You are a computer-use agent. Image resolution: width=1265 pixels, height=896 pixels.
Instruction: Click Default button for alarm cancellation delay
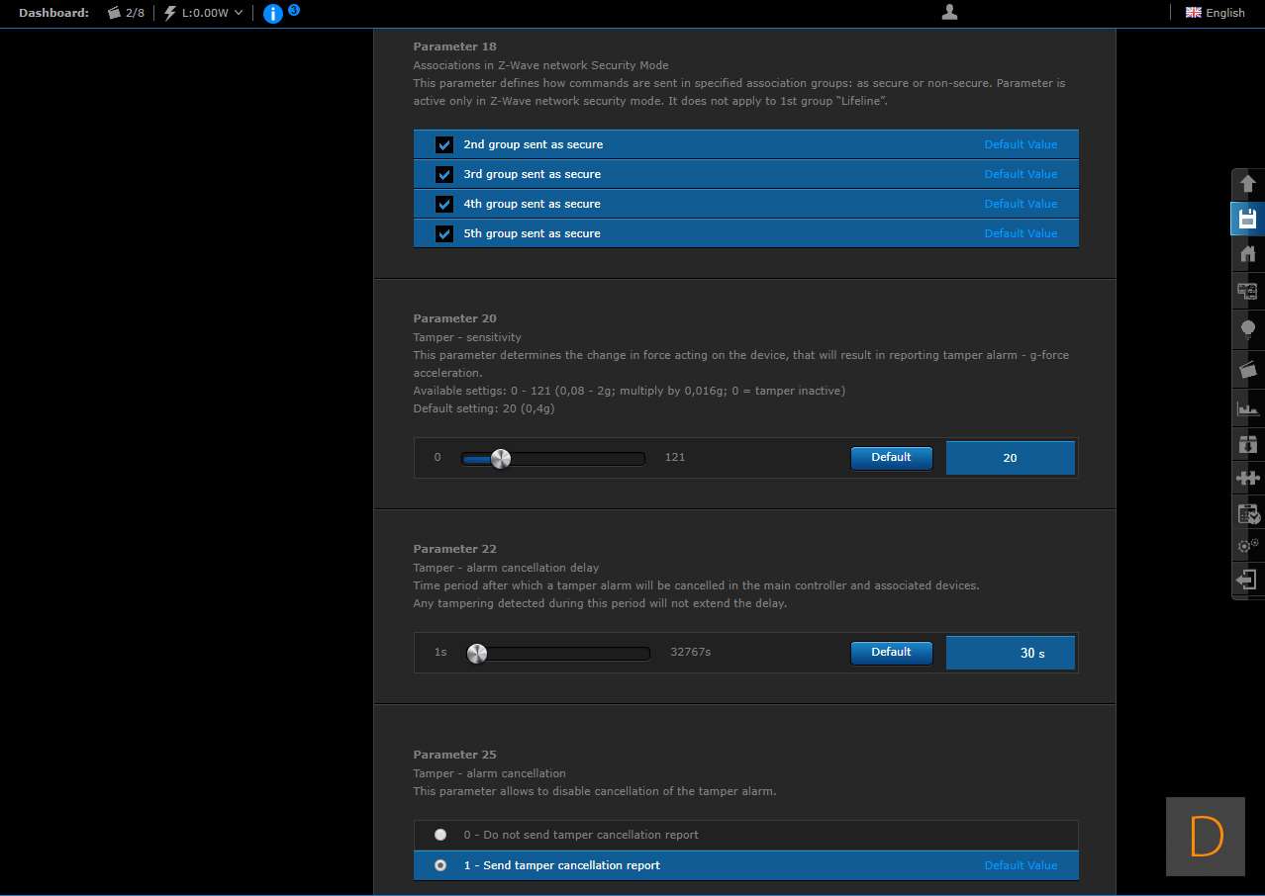[891, 653]
